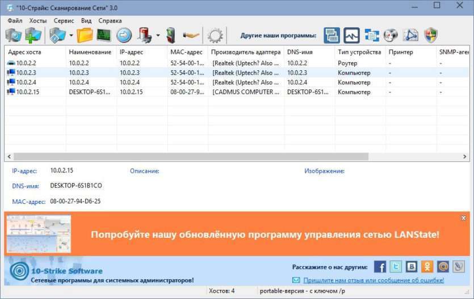Open settings via the gear icon
Screen dimensions: 474x299
(x=215, y=36)
